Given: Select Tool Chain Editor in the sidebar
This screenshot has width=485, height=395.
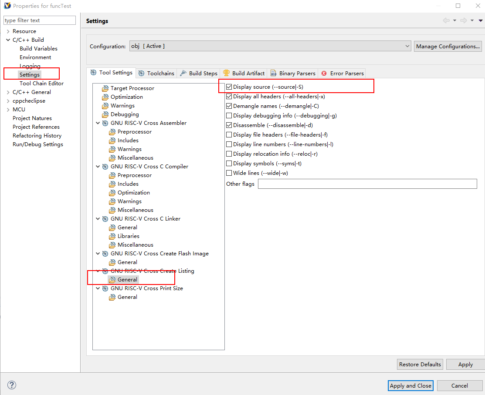Looking at the screenshot, I should point(41,84).
